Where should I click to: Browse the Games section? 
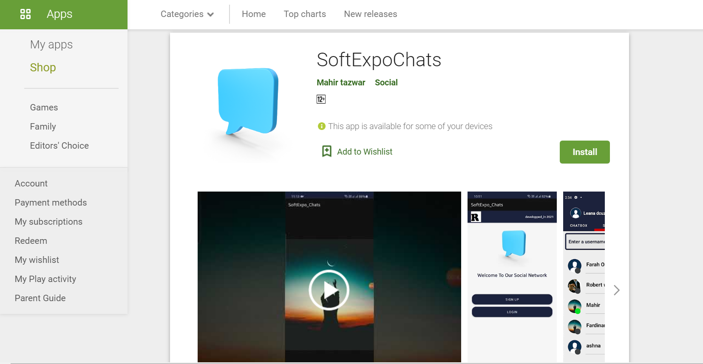[x=44, y=107]
